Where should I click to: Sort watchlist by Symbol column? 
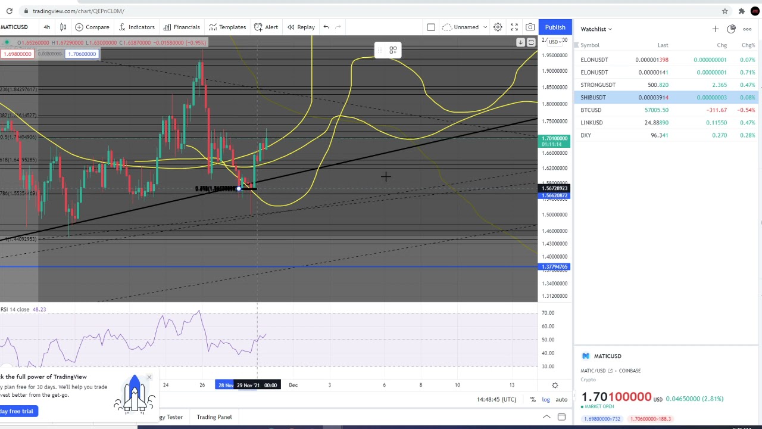[x=590, y=45]
